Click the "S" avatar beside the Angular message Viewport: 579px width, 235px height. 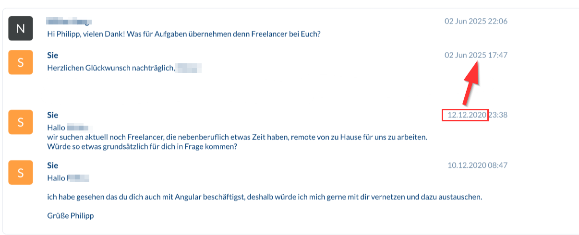[x=21, y=172]
